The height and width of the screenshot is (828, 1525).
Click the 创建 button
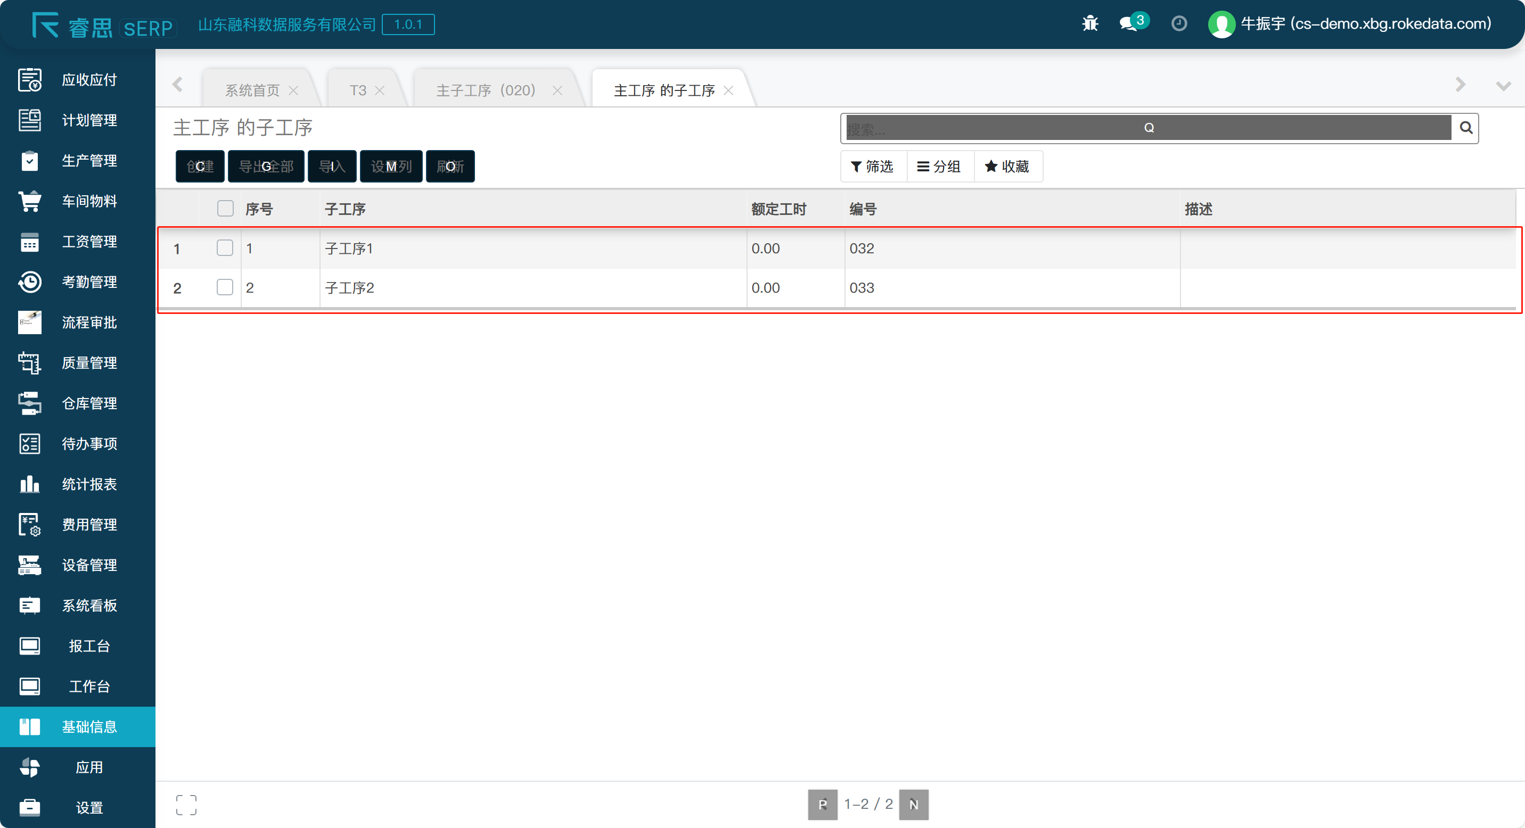pyautogui.click(x=200, y=167)
